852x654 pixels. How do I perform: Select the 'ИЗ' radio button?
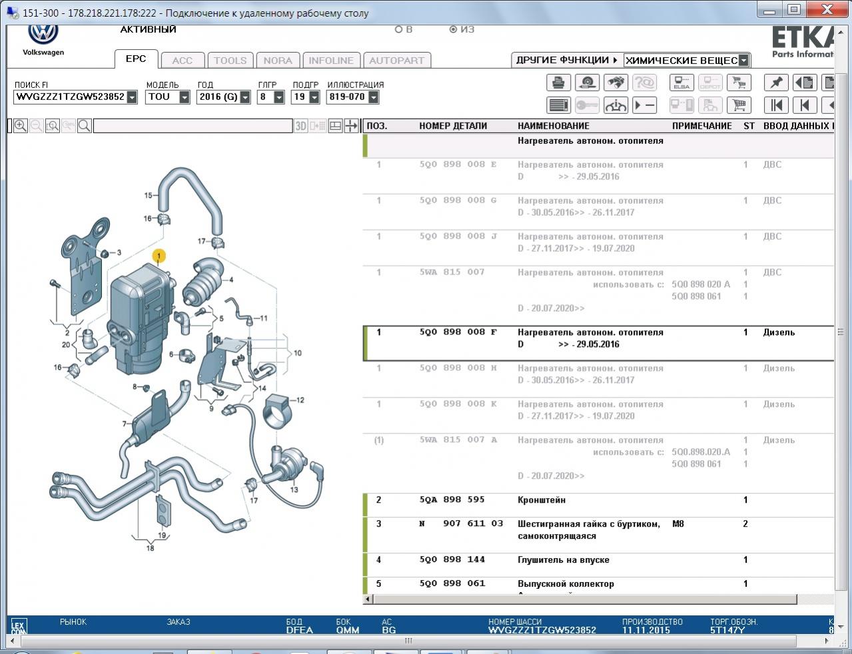pos(454,29)
